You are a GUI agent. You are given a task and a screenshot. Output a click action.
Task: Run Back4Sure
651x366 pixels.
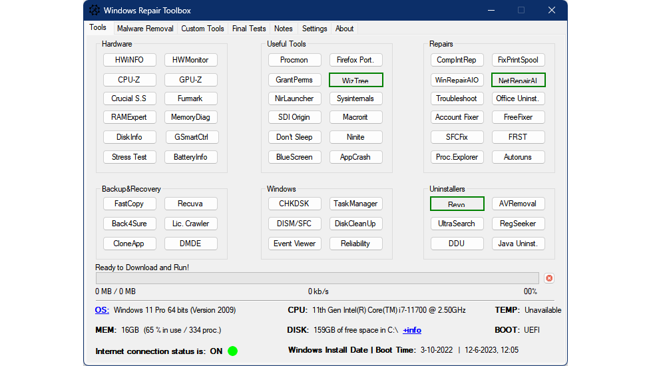pyautogui.click(x=130, y=223)
